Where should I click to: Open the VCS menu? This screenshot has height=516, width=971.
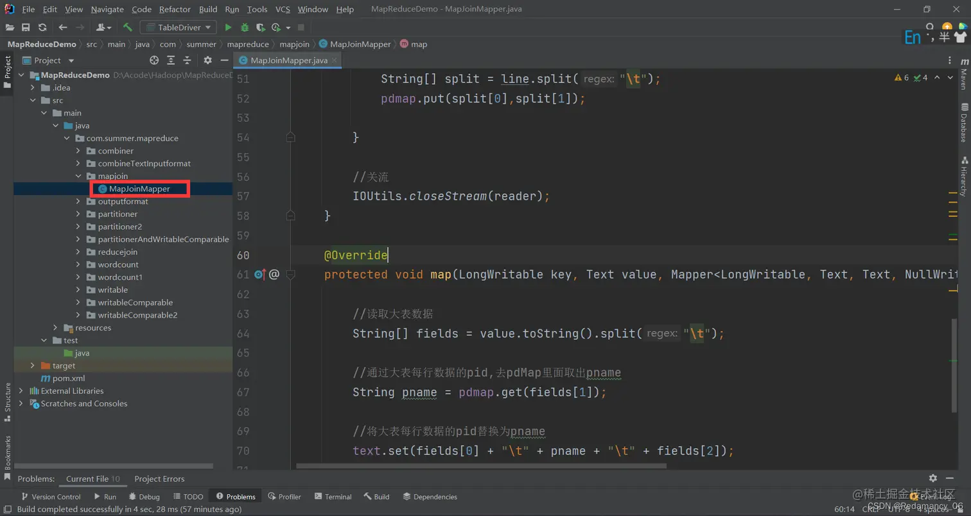pos(283,10)
